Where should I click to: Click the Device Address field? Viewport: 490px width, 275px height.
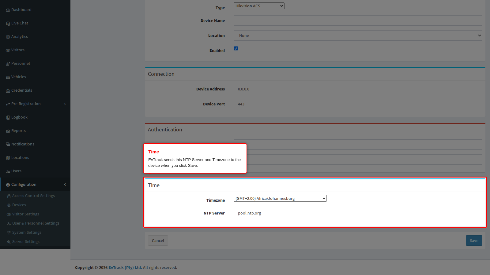pos(358,89)
